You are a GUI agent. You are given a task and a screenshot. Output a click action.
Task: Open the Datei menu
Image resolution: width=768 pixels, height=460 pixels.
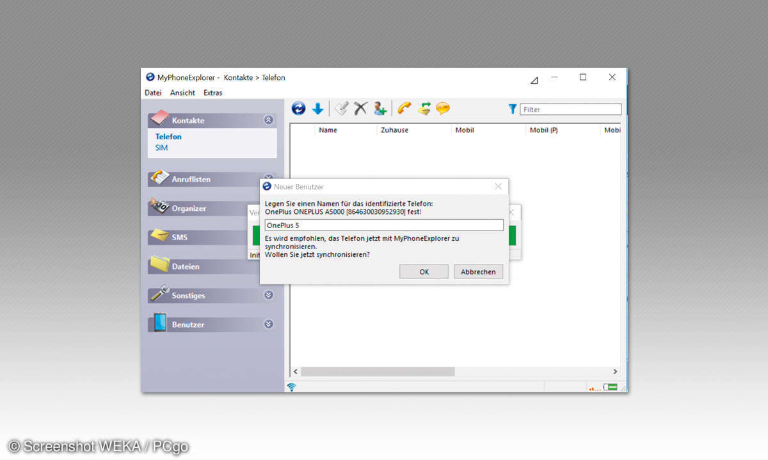tap(153, 93)
